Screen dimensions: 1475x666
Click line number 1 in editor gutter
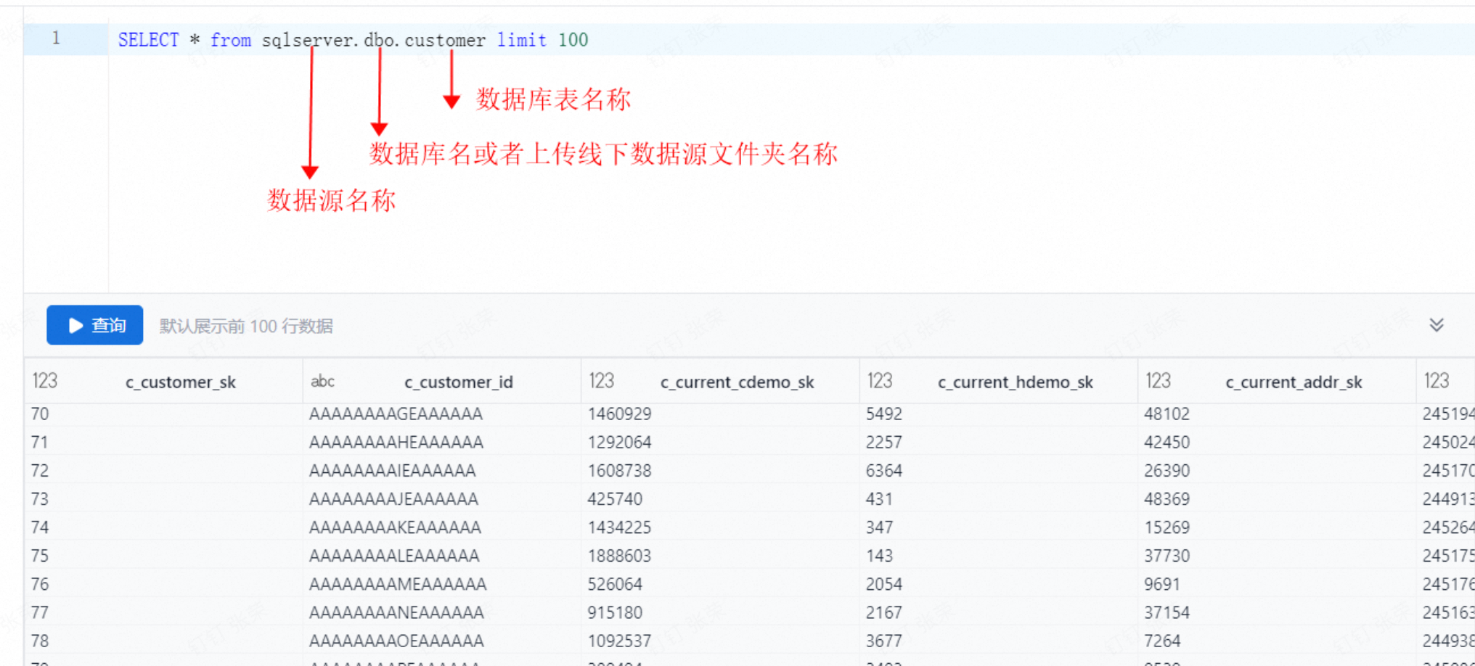pyautogui.click(x=56, y=38)
